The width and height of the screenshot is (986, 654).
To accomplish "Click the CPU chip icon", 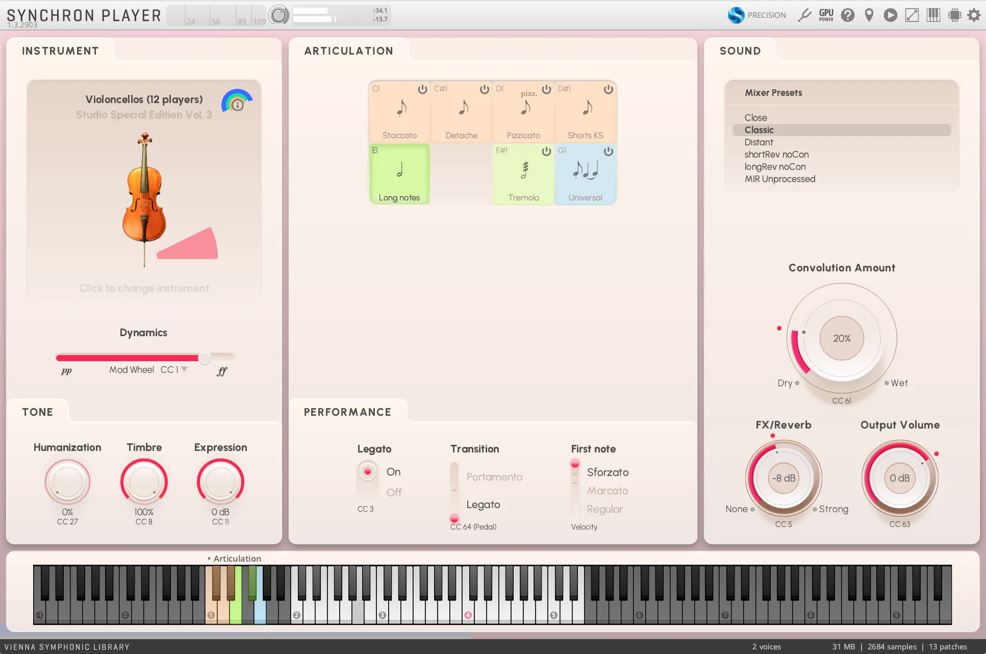I will [x=954, y=15].
